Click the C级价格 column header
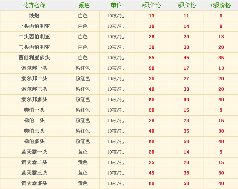Screen dimensions: 238x189 [x=221, y=5]
